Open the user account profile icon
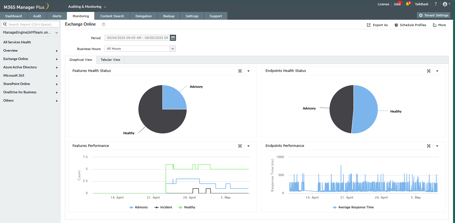The image size is (455, 223). pyautogui.click(x=445, y=4)
